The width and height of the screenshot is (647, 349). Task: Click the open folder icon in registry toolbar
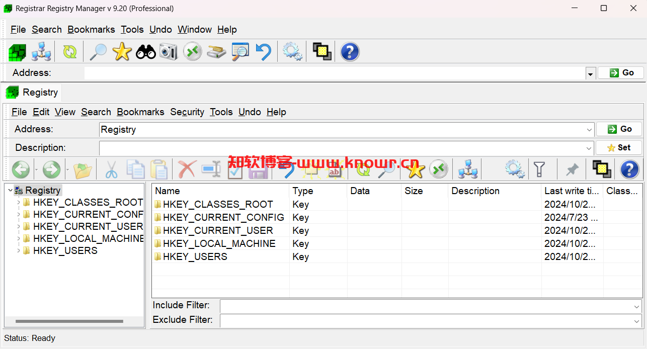pos(83,169)
